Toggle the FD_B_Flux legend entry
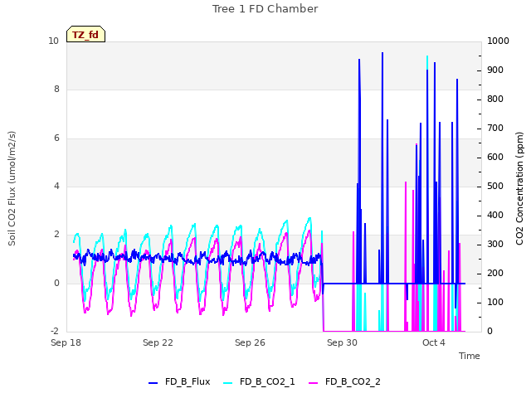531x398 pixels. [179, 381]
